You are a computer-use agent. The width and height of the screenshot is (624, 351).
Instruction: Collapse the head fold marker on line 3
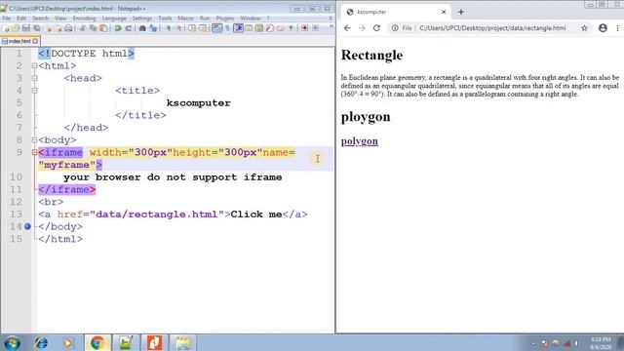point(35,78)
